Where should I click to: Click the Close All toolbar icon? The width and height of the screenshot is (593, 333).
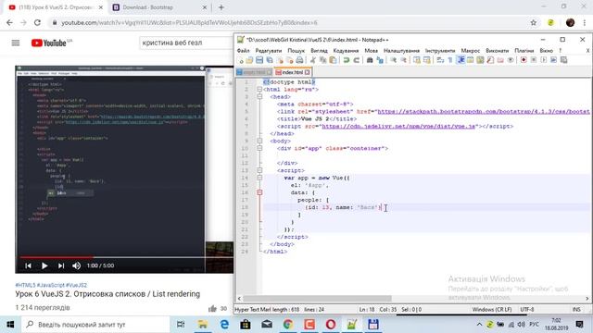point(290,60)
